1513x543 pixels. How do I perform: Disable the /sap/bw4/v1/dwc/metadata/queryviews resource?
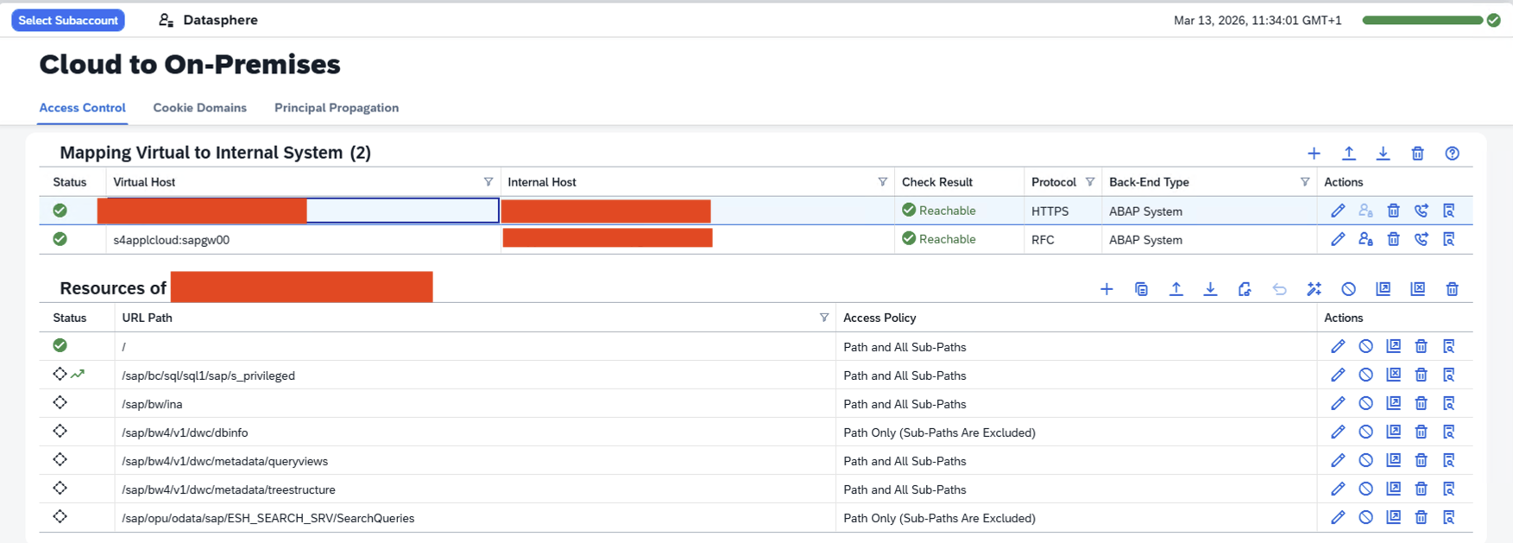click(x=1365, y=460)
